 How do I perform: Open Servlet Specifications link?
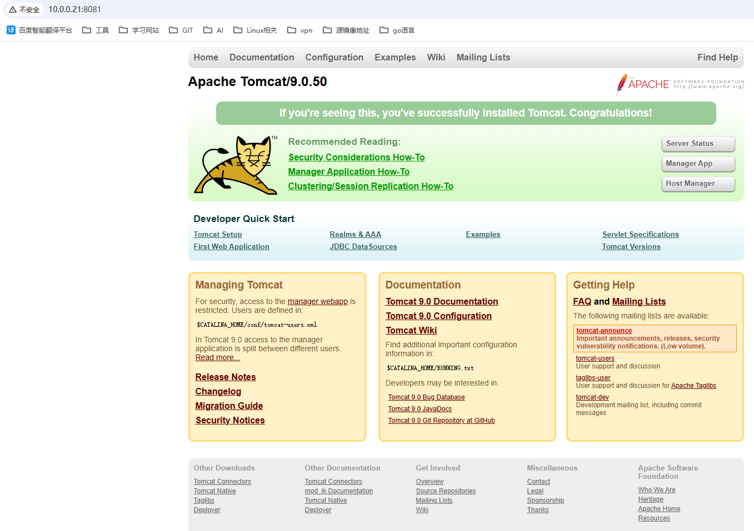tap(641, 235)
